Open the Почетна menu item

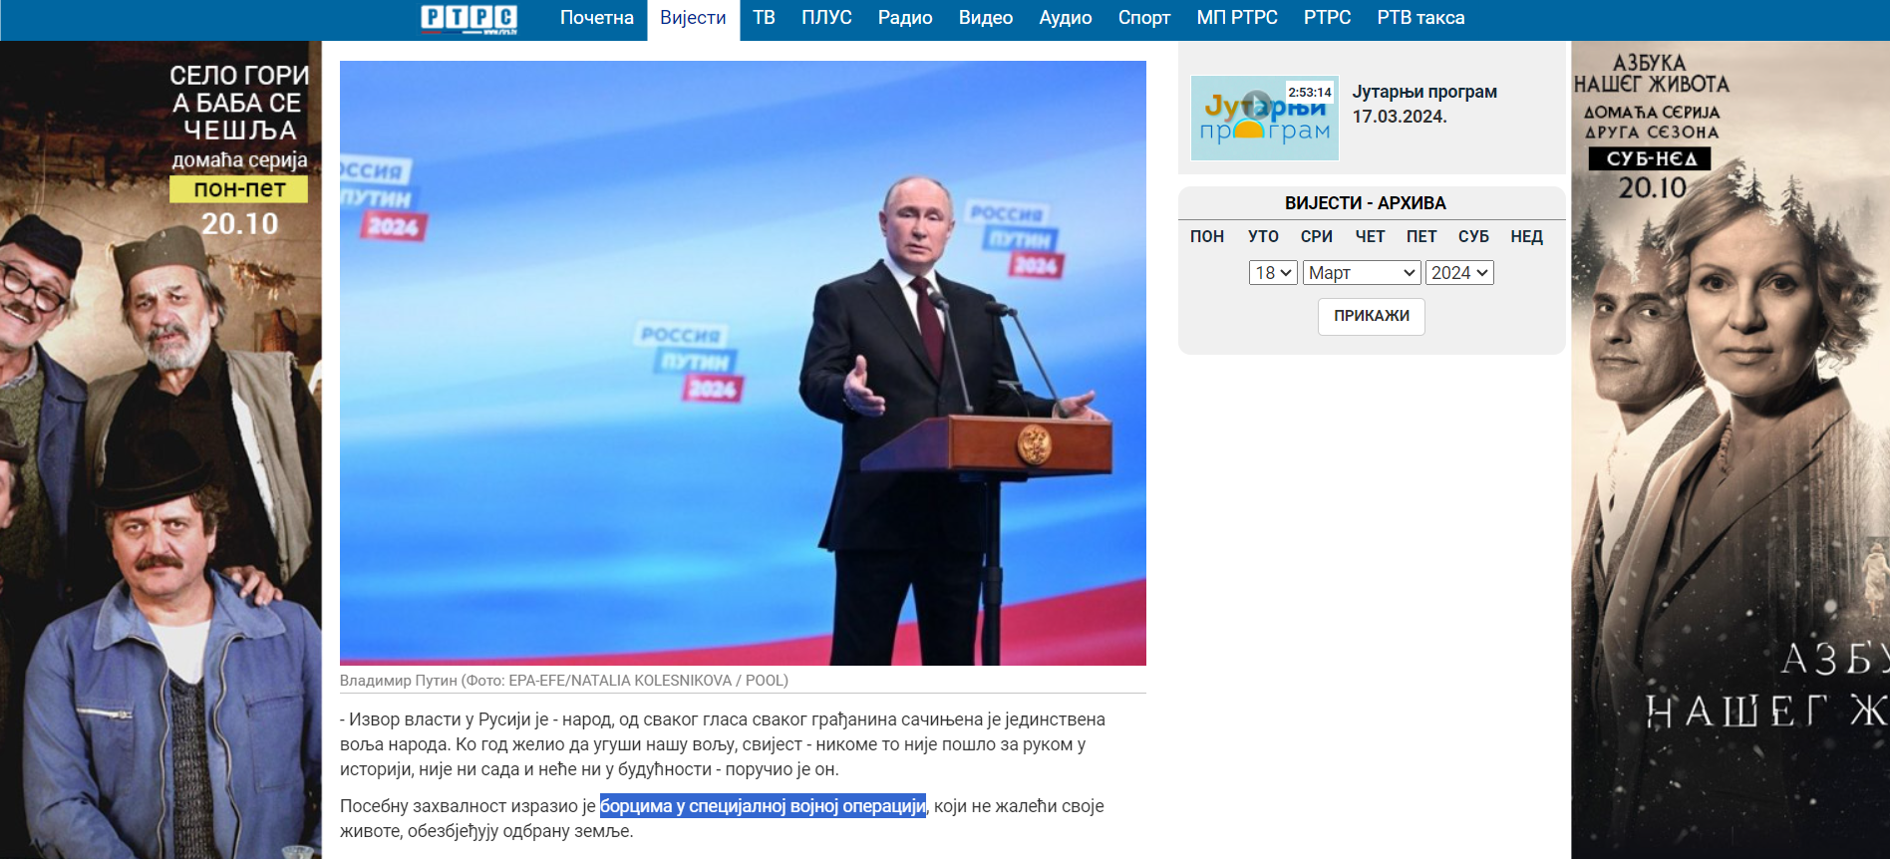click(596, 18)
